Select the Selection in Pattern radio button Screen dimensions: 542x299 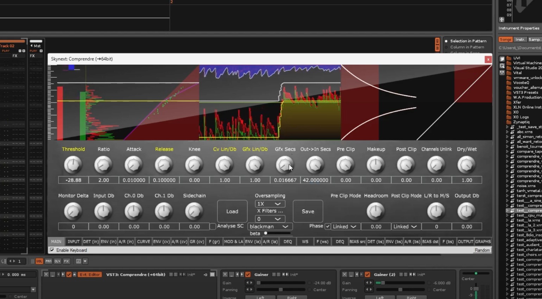pyautogui.click(x=446, y=41)
